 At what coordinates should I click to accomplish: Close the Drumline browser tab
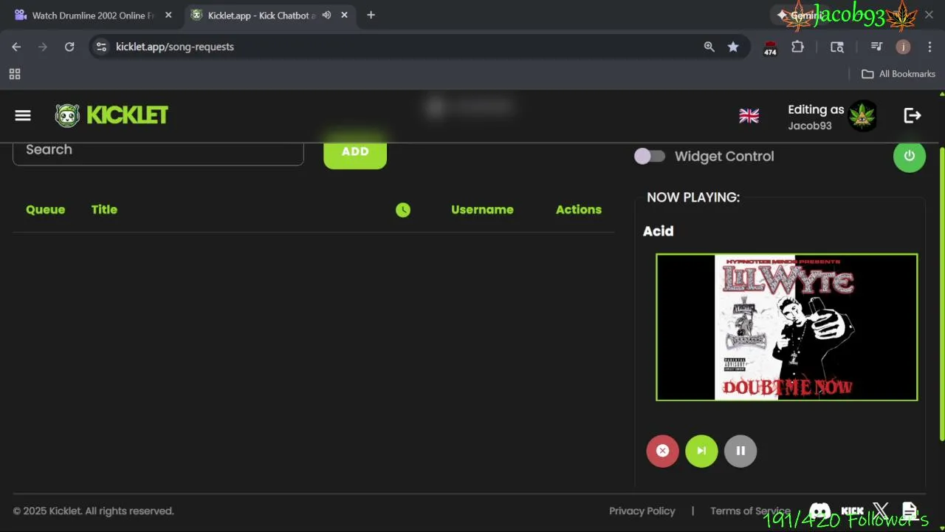(168, 16)
